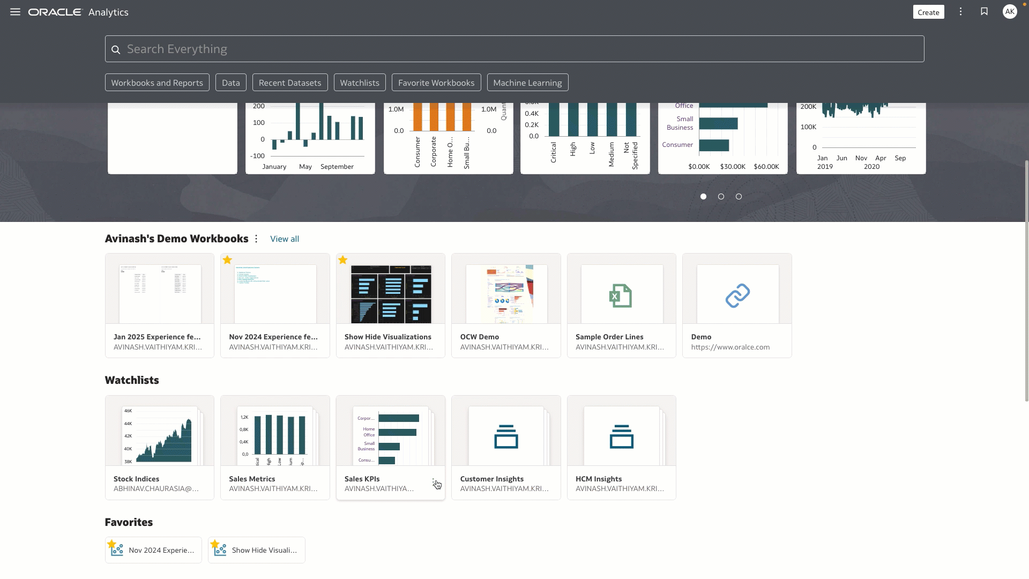Open the navigation hamburger menu
The height and width of the screenshot is (579, 1029).
(14, 12)
